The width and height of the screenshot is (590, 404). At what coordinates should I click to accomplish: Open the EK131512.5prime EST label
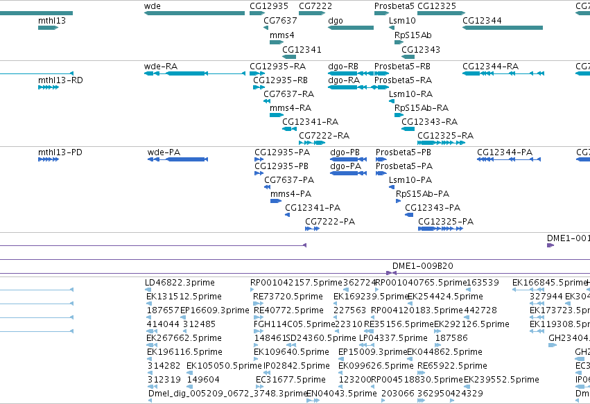click(x=184, y=297)
